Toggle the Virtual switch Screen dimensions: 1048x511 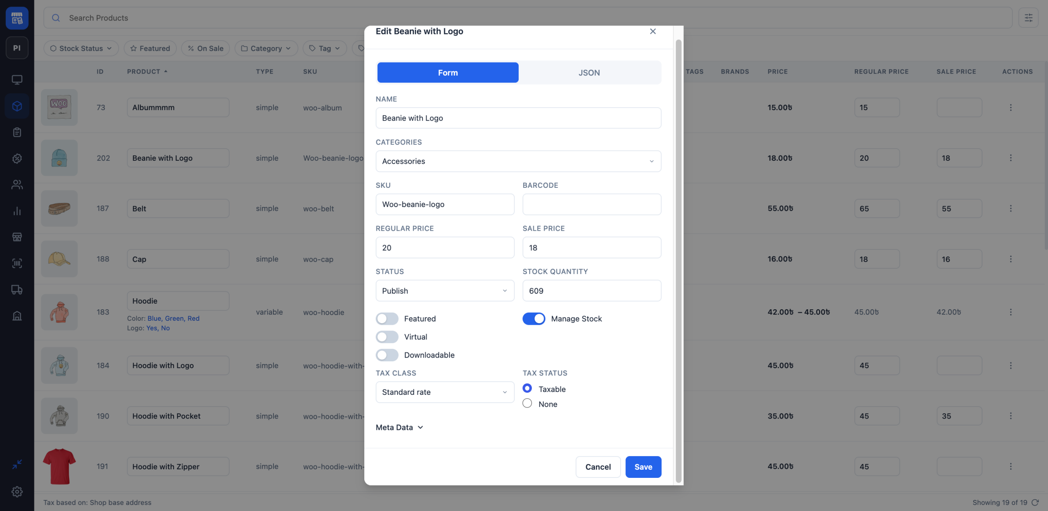click(x=387, y=337)
